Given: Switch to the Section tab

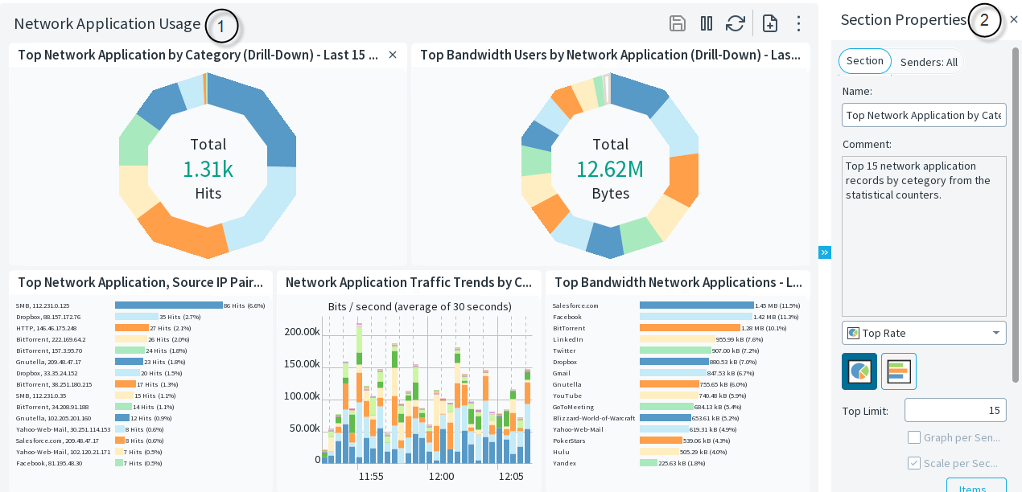Looking at the screenshot, I should click(865, 61).
